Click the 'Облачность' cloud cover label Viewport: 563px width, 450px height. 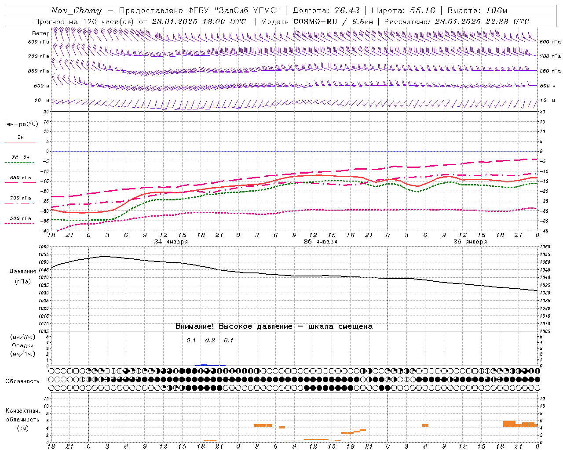point(22,381)
